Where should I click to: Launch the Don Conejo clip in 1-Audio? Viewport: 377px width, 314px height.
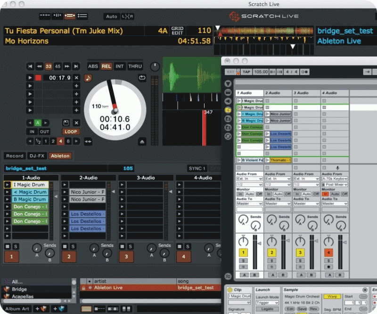coord(8,207)
